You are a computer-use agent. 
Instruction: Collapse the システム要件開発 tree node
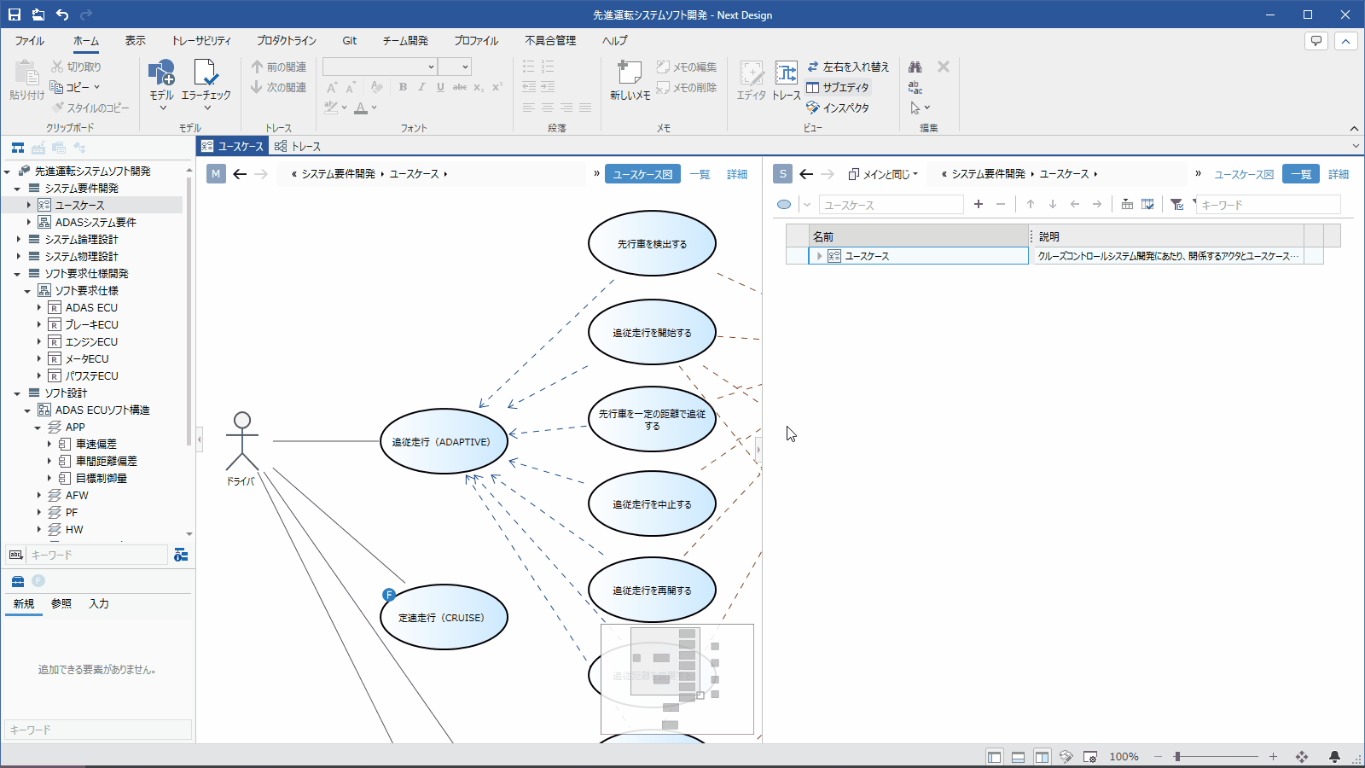(x=17, y=189)
